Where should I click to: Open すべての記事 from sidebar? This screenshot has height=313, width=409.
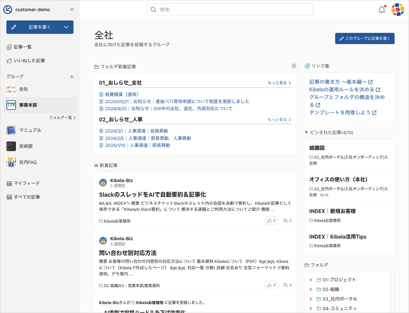(x=27, y=197)
